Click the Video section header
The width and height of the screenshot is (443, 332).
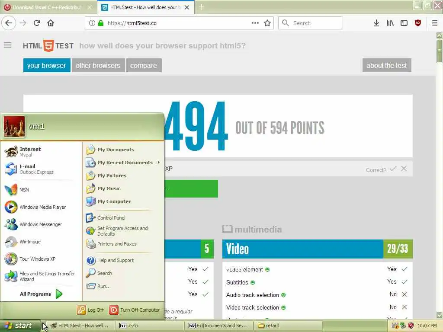[x=317, y=249]
